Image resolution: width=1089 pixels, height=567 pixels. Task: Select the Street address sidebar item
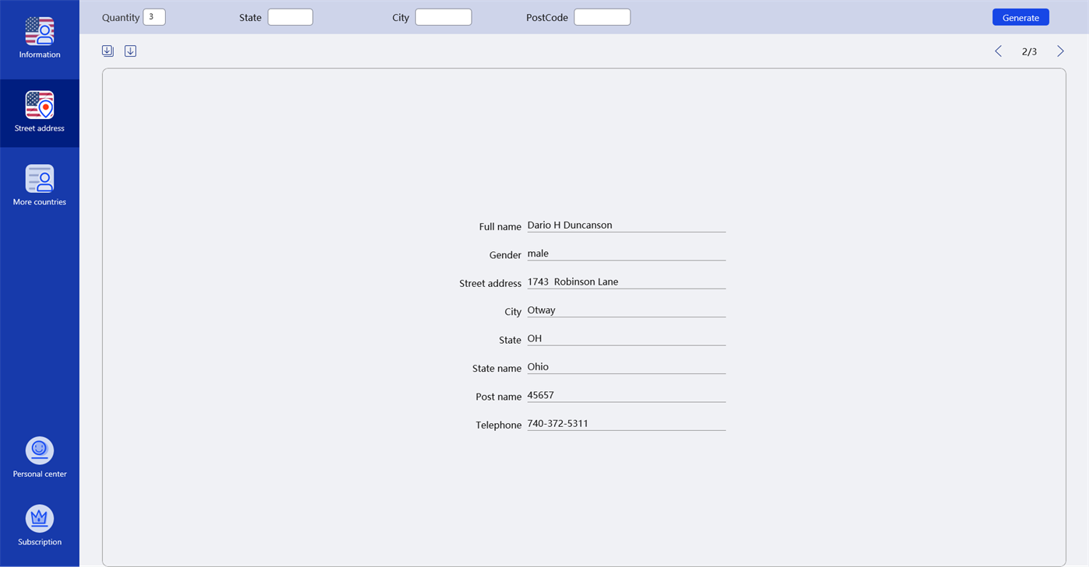40,113
